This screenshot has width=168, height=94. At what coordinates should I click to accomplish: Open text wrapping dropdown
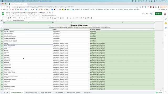coord(74,18)
